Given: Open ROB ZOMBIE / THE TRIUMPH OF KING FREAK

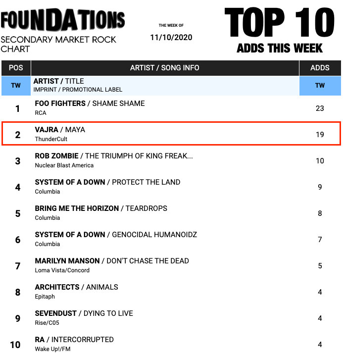Looking at the screenshot, I should (x=114, y=156).
